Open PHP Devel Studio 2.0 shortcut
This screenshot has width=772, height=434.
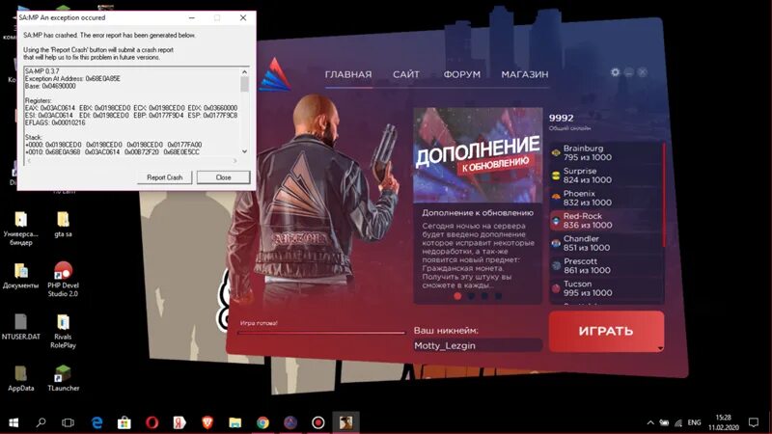click(63, 280)
